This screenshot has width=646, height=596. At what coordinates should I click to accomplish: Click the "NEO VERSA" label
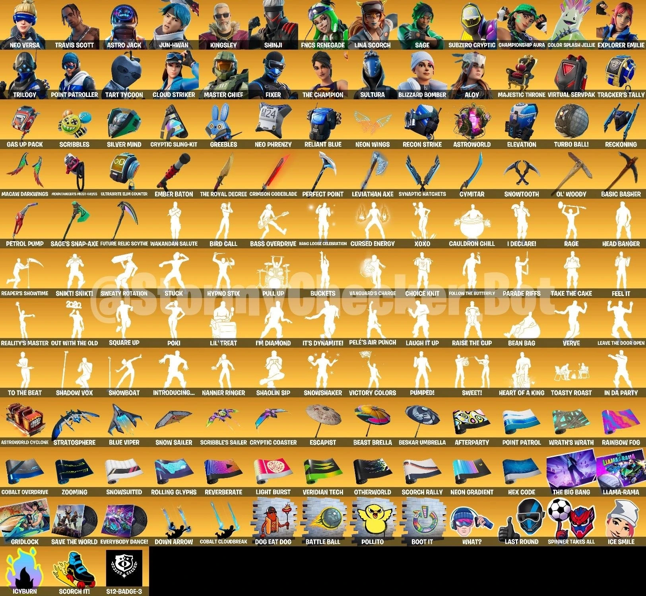25,45
